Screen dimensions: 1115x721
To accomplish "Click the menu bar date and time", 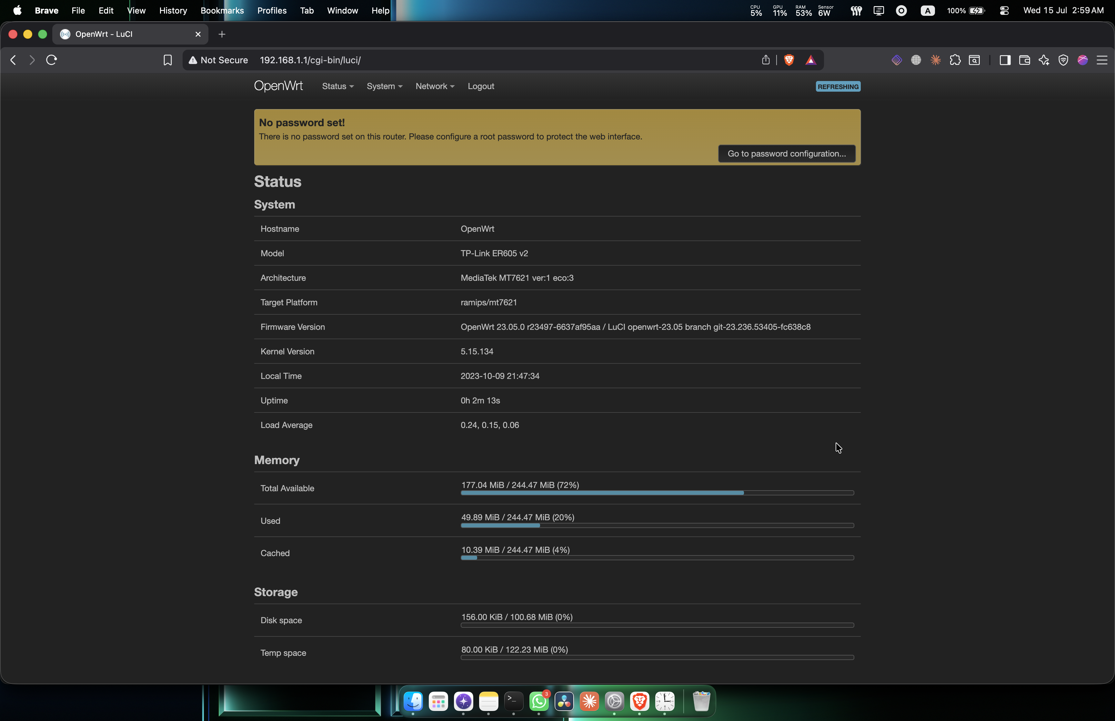I will (1063, 10).
